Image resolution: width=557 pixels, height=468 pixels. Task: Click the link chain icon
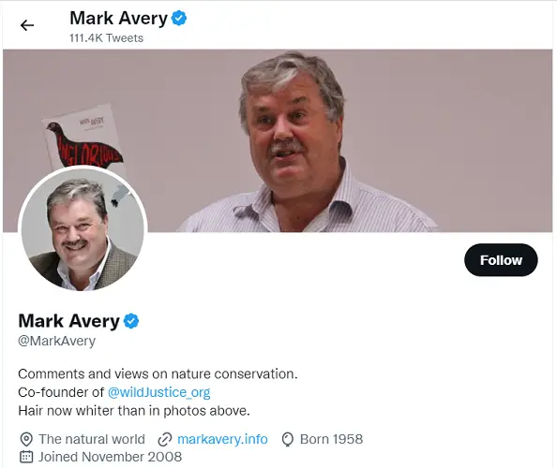pyautogui.click(x=165, y=439)
